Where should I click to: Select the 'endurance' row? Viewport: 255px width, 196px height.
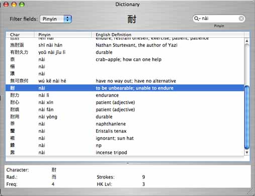tap(125, 95)
